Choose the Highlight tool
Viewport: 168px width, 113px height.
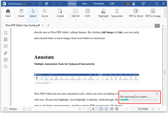coord(103,13)
